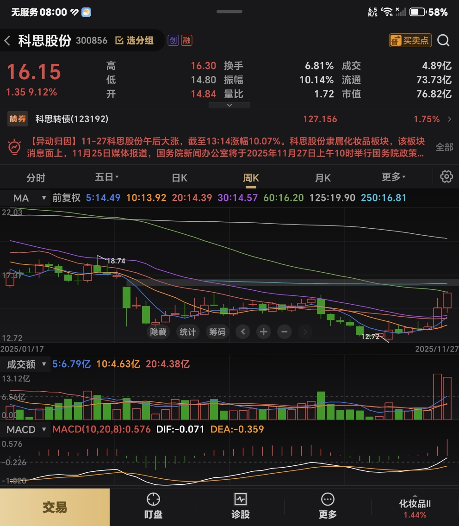
Task: Tap the 债券 bond badge
Action: (x=18, y=119)
